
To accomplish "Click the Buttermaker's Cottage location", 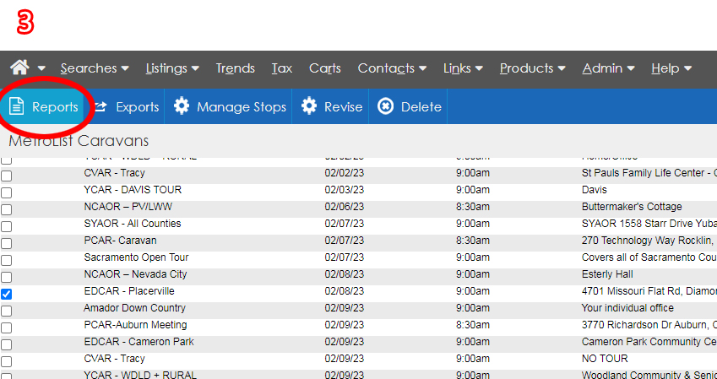I will tap(632, 207).
